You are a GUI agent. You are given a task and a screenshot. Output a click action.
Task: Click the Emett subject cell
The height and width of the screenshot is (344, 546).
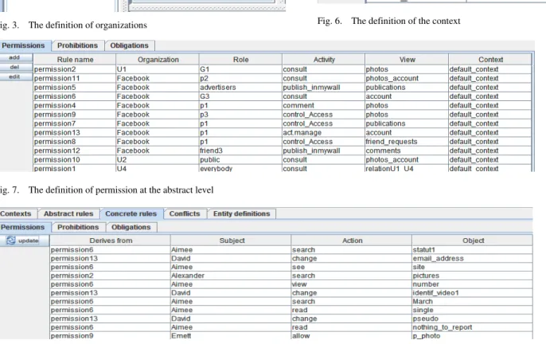click(232, 336)
